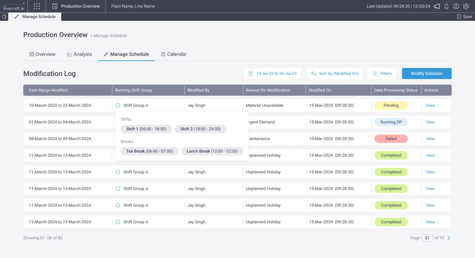Viewport: 475px width, 258px height.
Task: Click the Tea Break (06:45 - 07:00) chip
Action: pos(150,151)
